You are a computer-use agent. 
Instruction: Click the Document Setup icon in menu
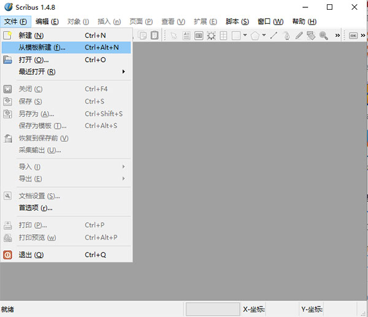point(7,196)
